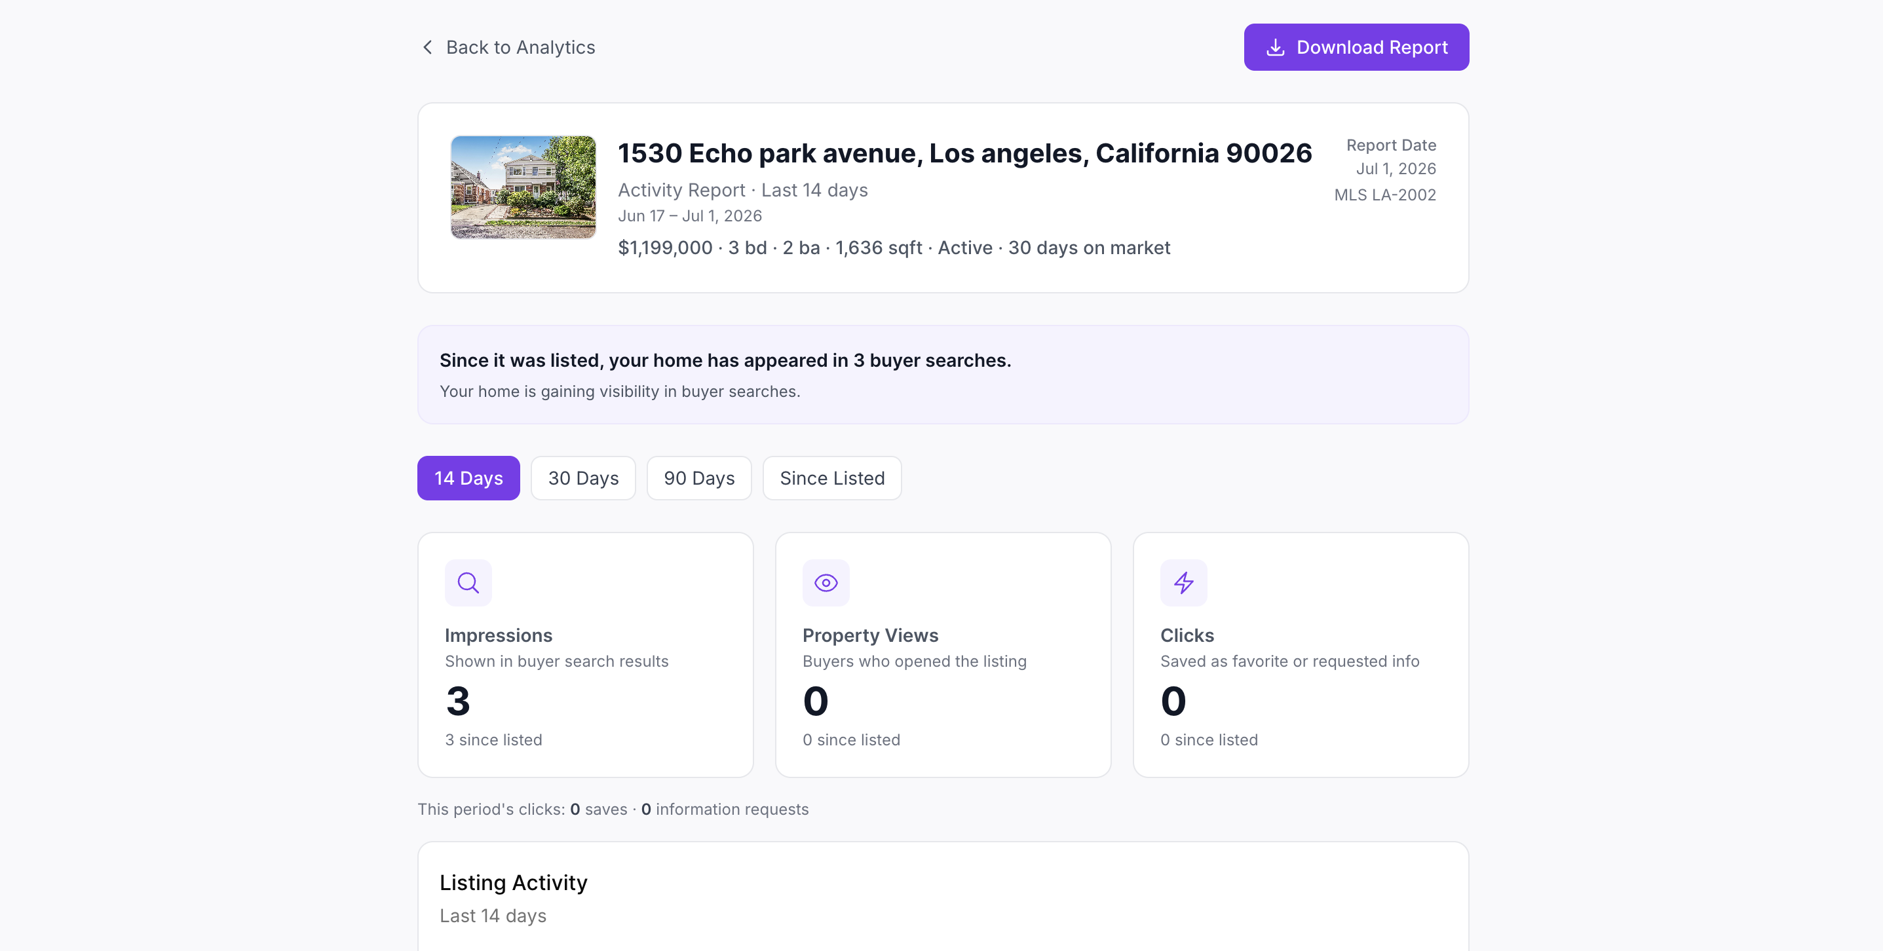Click the MLS LA-2002 text
Viewport: 1883px width, 951px height.
[x=1384, y=195]
